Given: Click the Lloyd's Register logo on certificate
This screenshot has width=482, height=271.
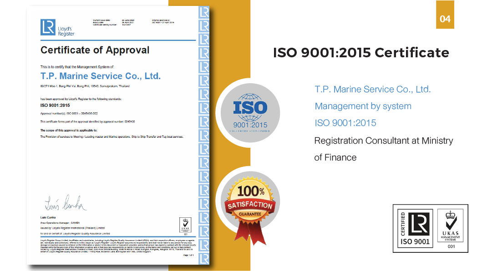Looking at the screenshot, I should (x=57, y=28).
